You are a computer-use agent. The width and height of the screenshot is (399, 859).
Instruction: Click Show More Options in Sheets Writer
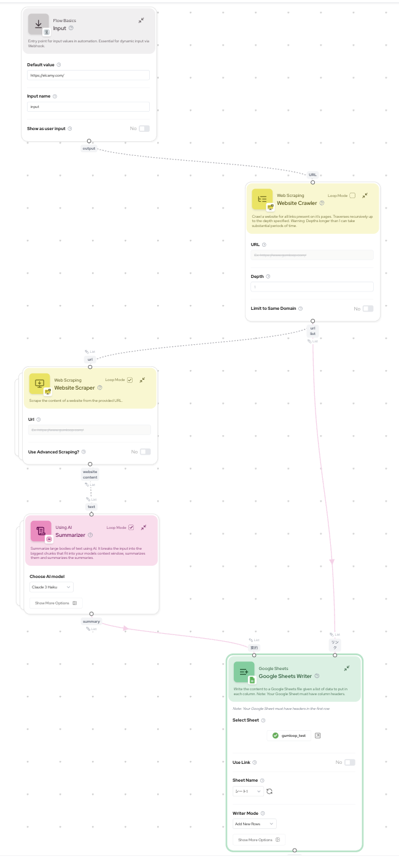pyautogui.click(x=259, y=839)
